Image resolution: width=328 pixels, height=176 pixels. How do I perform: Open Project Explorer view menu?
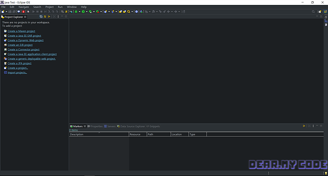pyautogui.click(x=58, y=17)
